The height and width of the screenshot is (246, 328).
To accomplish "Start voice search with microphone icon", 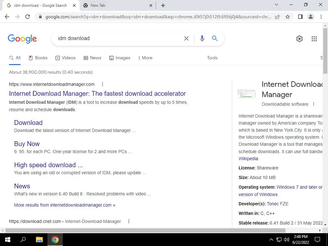I will [202, 38].
